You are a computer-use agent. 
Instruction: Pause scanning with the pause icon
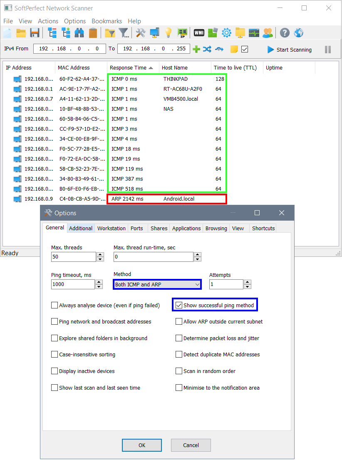(x=328, y=50)
